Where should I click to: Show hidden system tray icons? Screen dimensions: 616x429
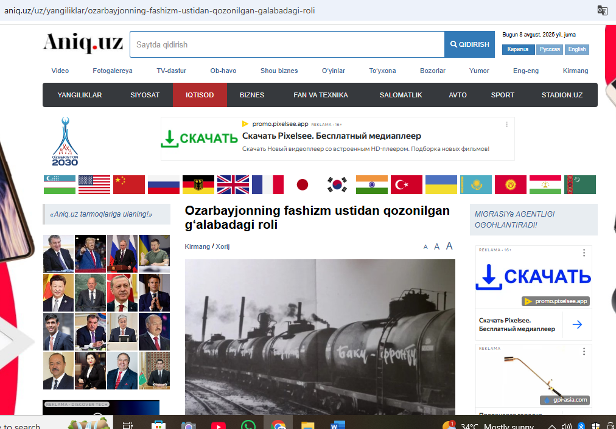[552, 427]
